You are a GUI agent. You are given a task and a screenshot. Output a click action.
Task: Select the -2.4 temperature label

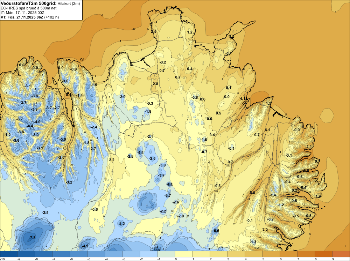[94, 127]
